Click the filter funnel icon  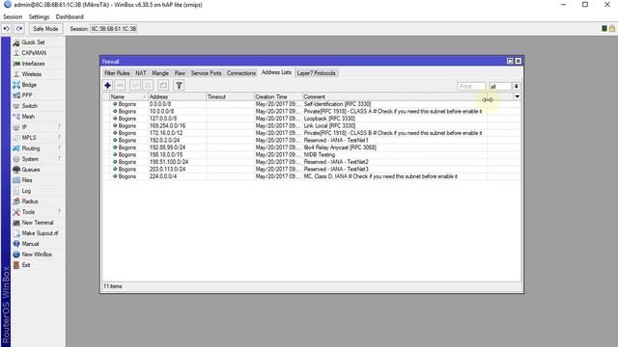(179, 86)
